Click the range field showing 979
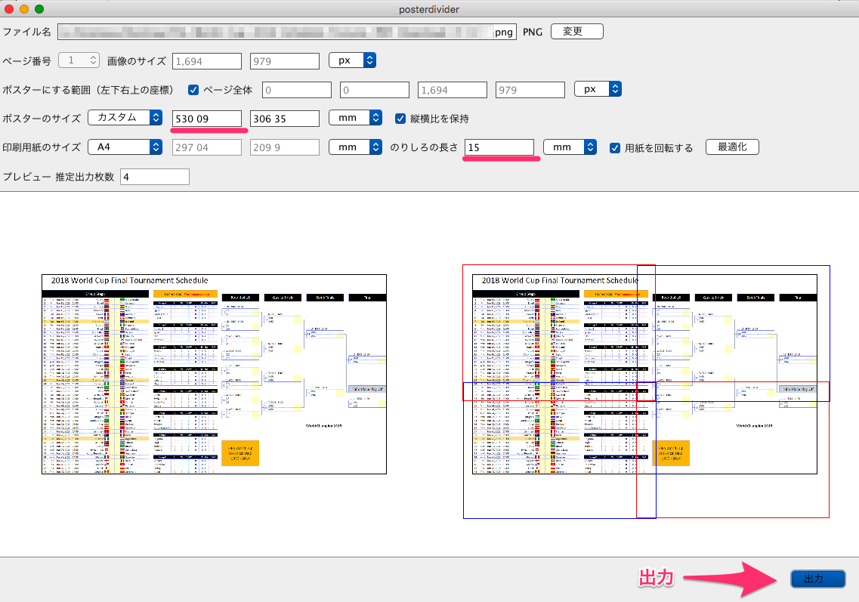 [x=530, y=90]
